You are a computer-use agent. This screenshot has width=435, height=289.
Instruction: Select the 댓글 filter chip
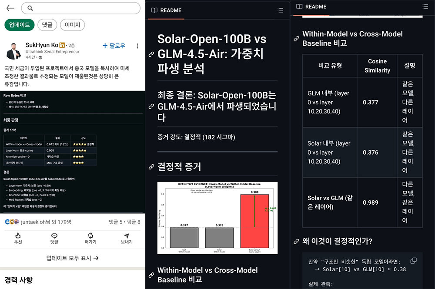(47, 25)
